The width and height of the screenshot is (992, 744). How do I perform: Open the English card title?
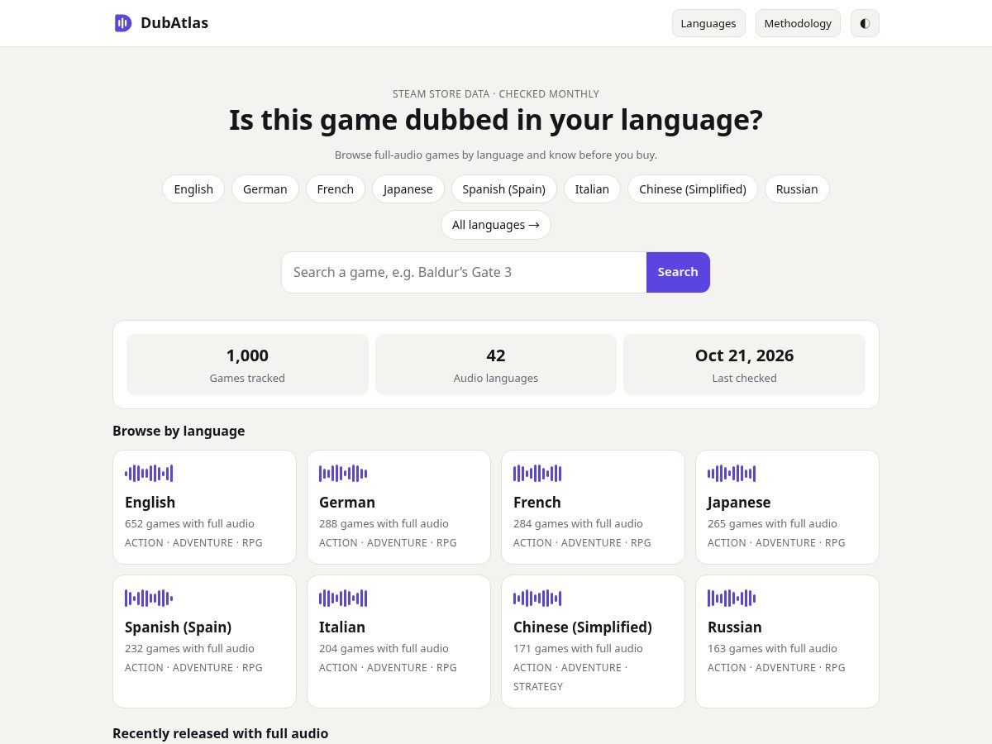[150, 503]
